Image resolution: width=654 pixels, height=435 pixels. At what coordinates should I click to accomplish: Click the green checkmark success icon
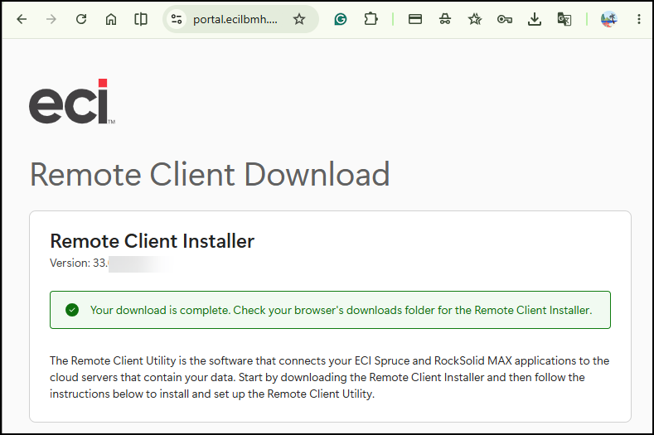tap(72, 310)
